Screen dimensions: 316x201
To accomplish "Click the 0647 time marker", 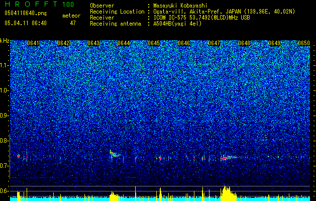I will (x=214, y=43).
